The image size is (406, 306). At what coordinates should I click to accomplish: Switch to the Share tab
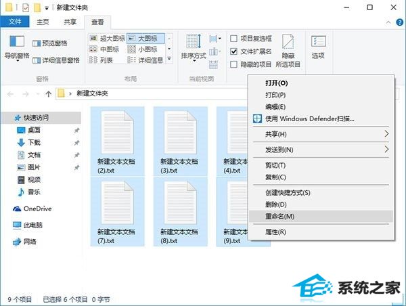tap(70, 22)
